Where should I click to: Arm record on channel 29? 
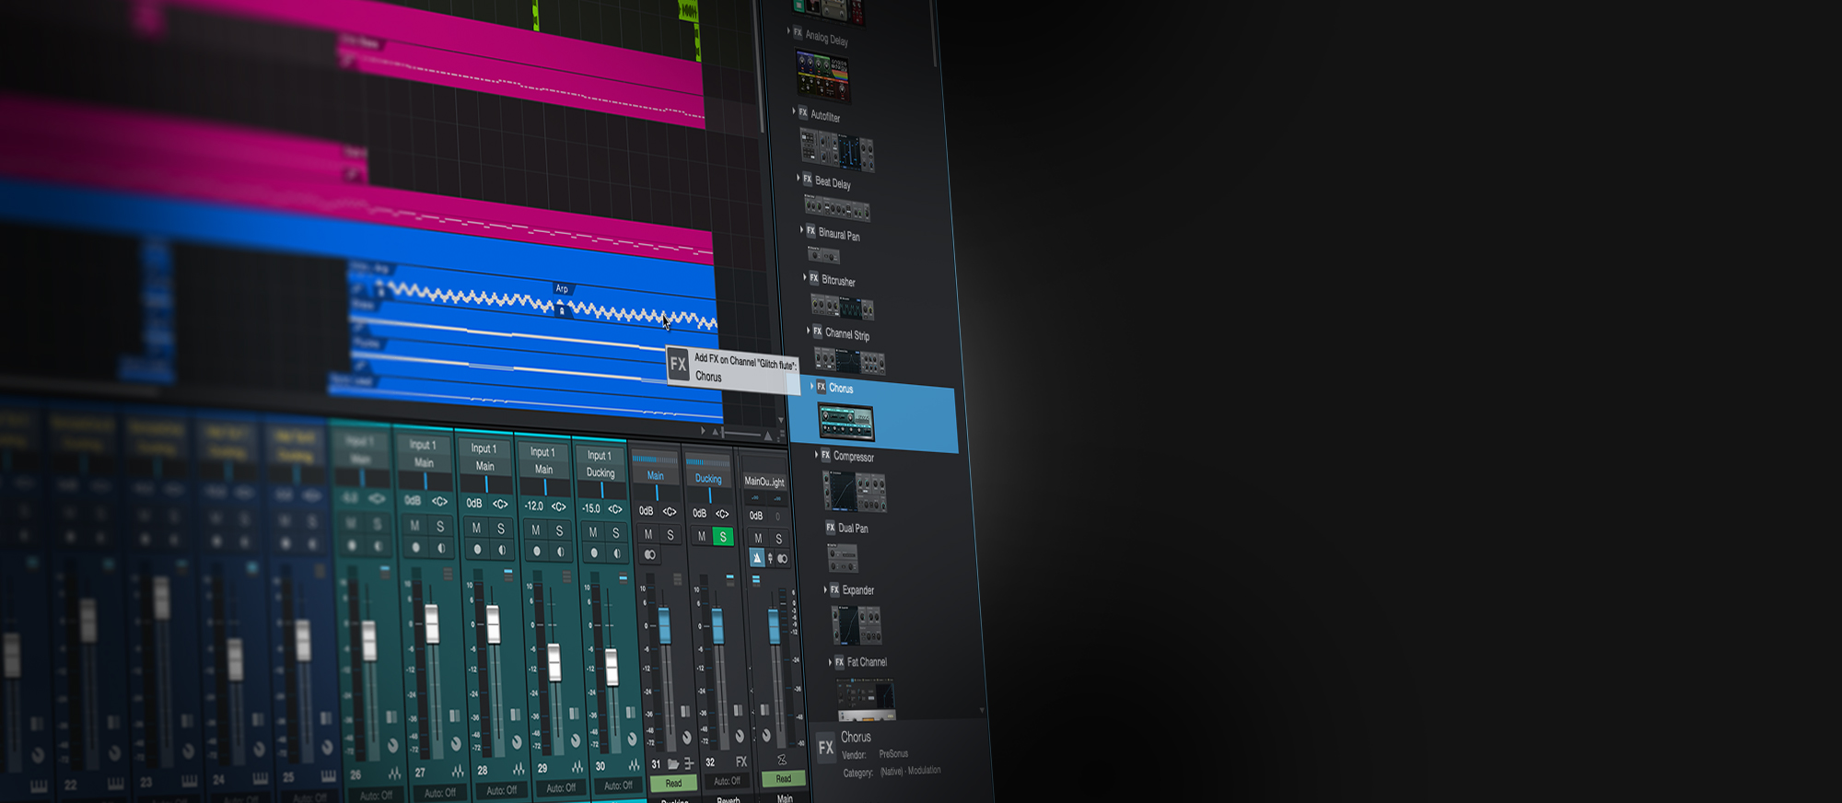[537, 551]
